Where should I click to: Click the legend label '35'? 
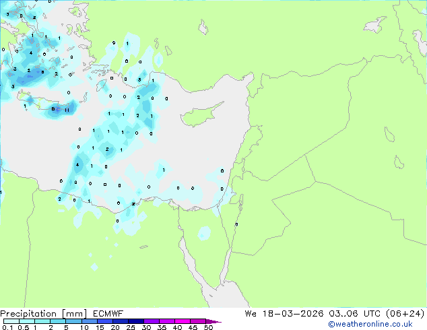tap(162, 327)
